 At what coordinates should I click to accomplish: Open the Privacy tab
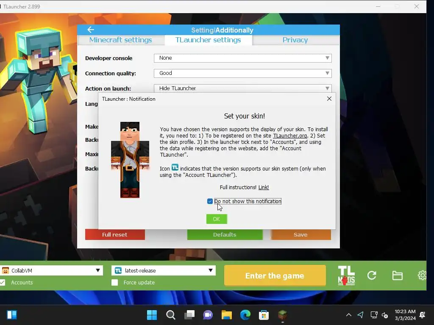click(295, 40)
